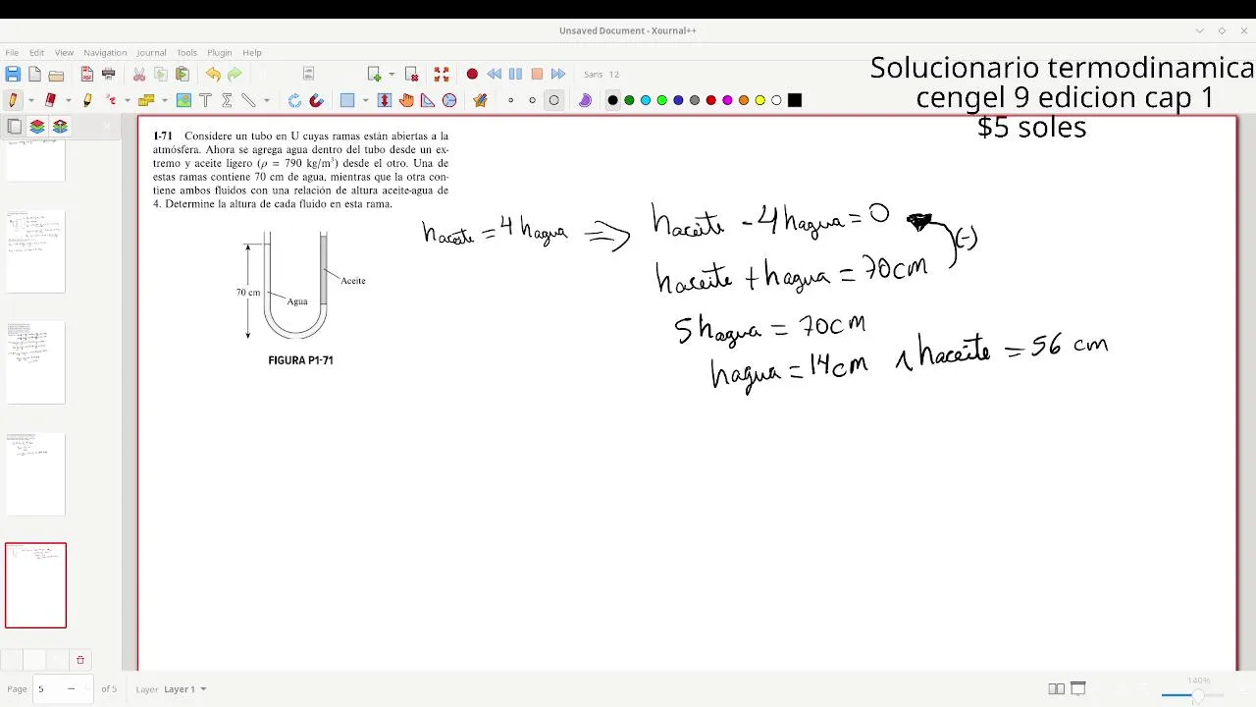Open the insert page dropdown arrow
This screenshot has width=1256, height=707.
coord(392,74)
